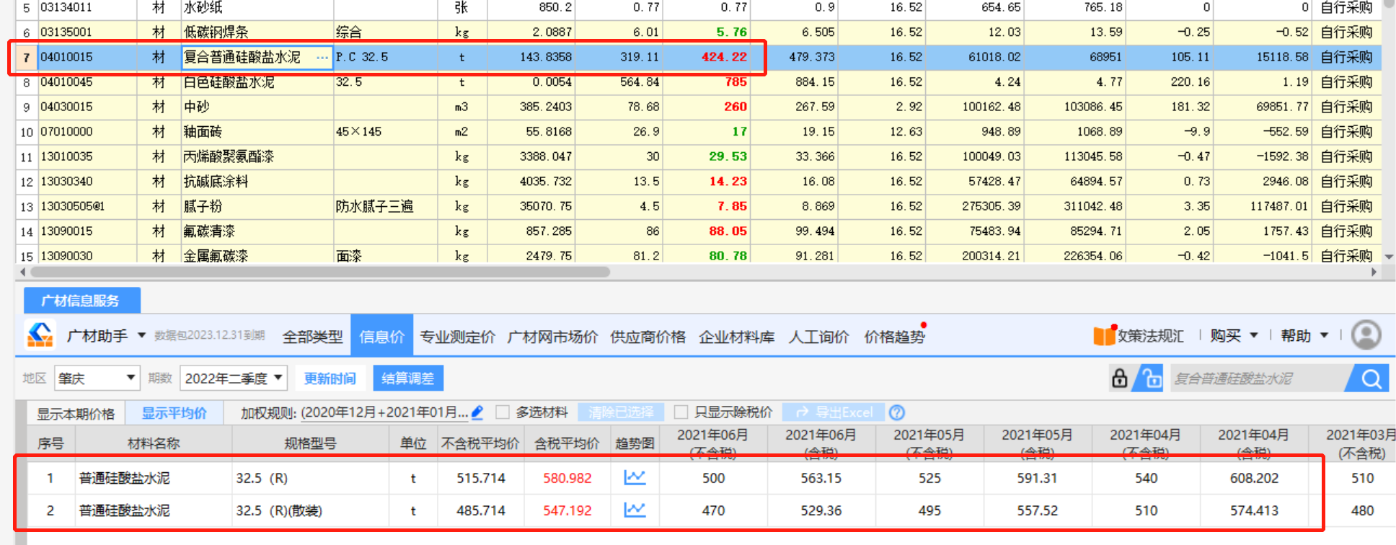The image size is (1396, 545).
Task: Click the ellipsis button in 复合普通硅酸盐水泥 cell
Action: pos(322,57)
